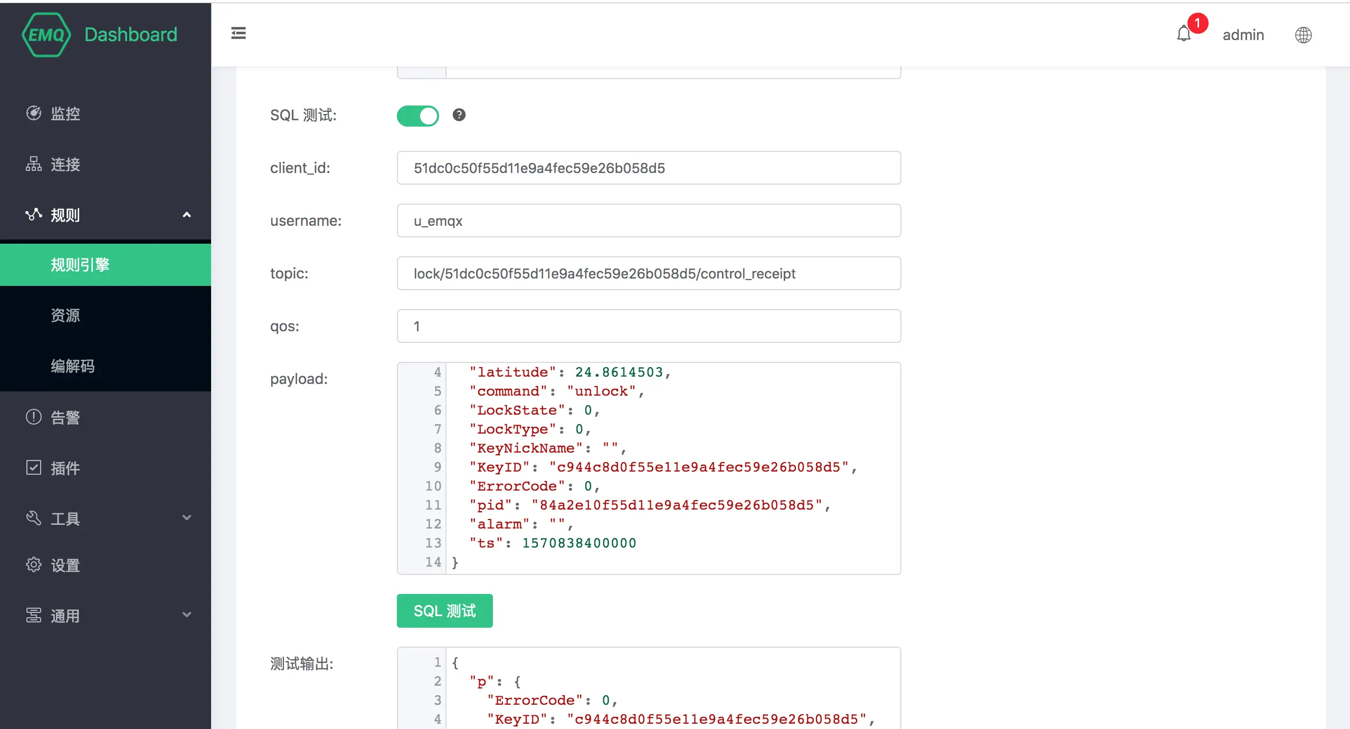Open the 资源 menu item
This screenshot has height=729, width=1350.
pyautogui.click(x=65, y=315)
